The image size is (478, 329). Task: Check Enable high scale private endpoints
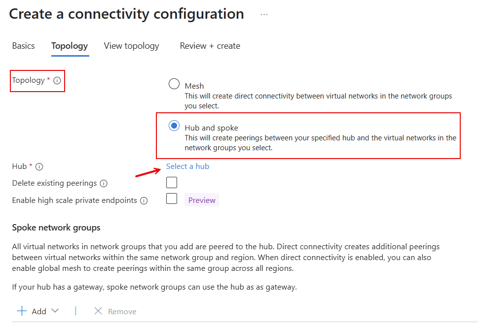point(171,199)
